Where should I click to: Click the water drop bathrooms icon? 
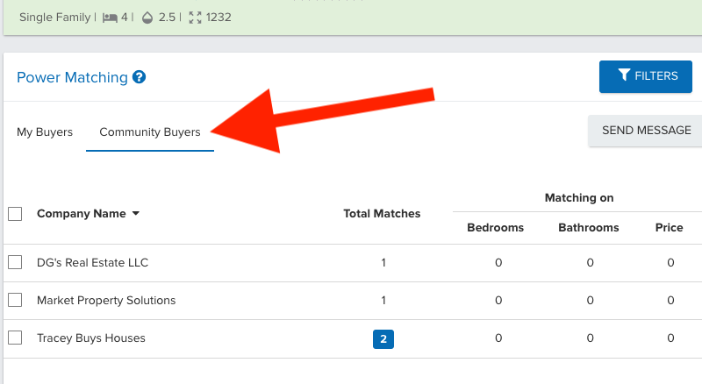147,18
